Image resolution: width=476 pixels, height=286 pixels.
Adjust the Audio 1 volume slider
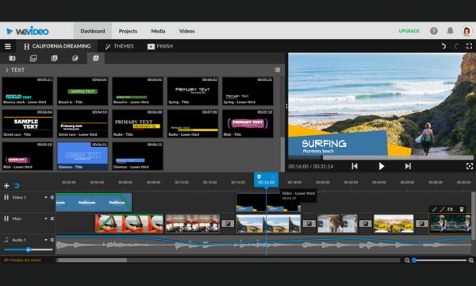[x=29, y=249]
